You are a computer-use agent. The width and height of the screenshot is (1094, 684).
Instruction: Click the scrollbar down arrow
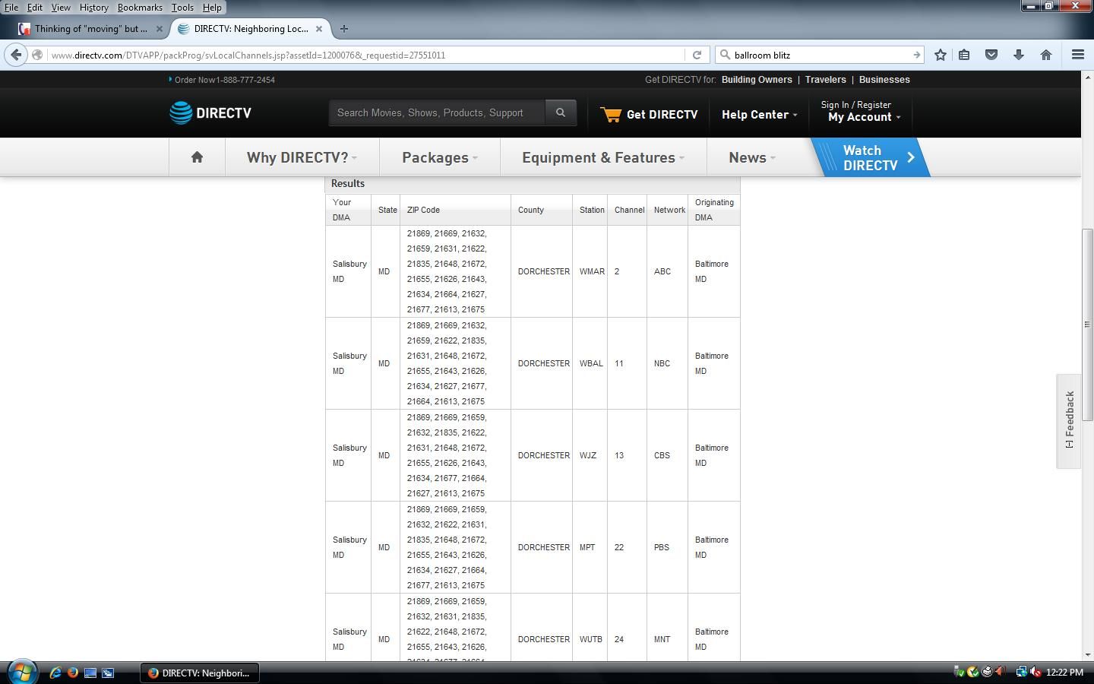pos(1087,654)
